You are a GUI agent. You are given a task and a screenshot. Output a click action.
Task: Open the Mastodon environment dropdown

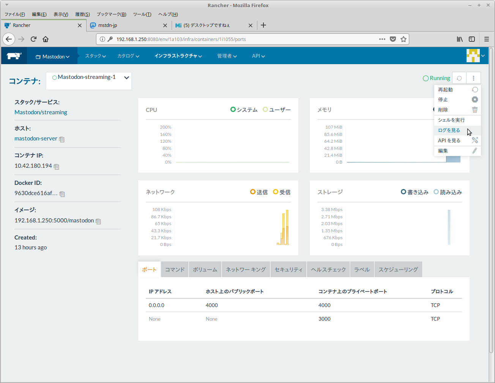pyautogui.click(x=52, y=57)
